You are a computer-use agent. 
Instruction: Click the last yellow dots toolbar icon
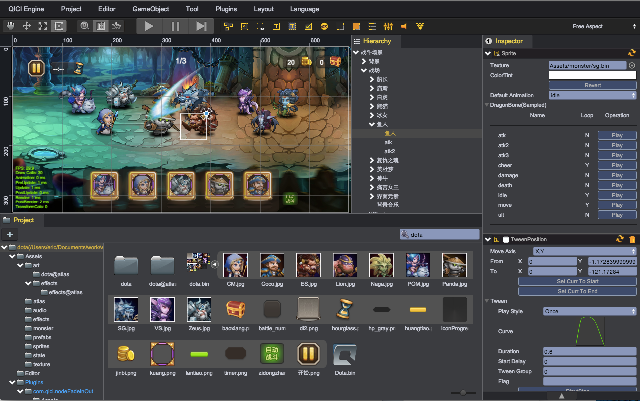tap(420, 26)
